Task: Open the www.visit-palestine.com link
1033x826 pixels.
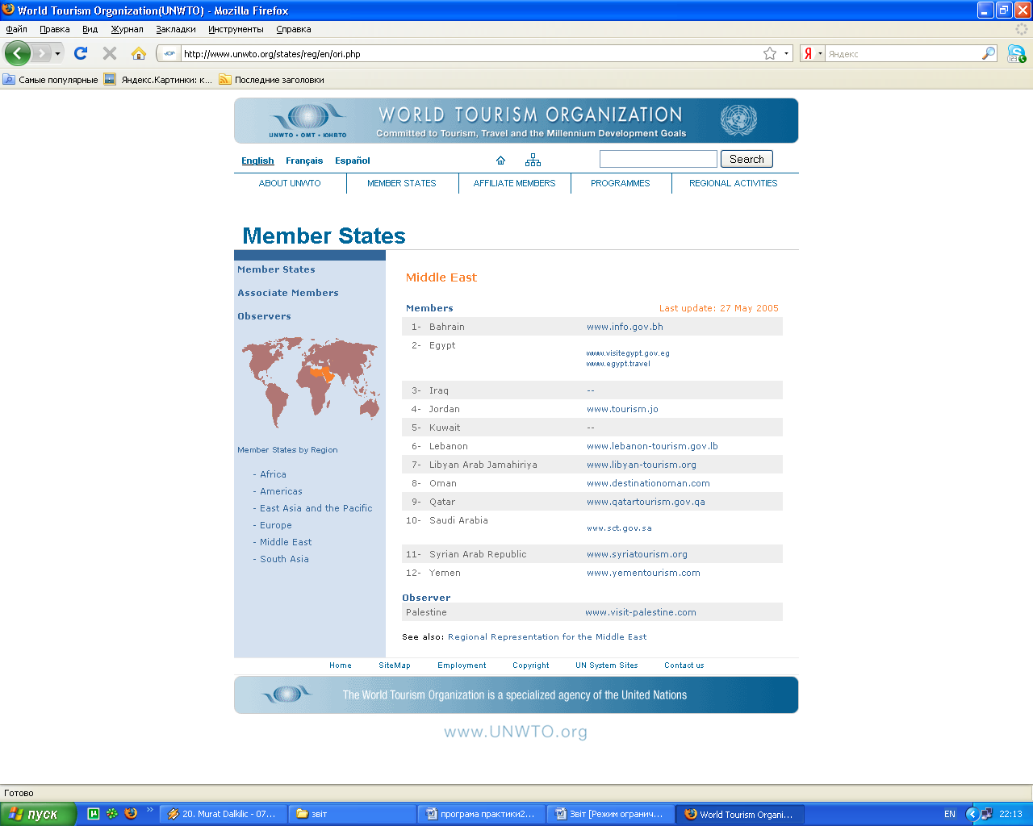Action: coord(640,612)
